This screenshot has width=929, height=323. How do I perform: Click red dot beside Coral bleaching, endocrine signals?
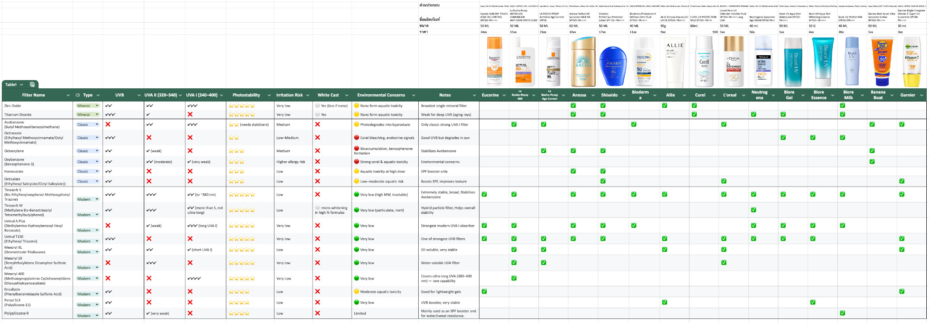click(357, 137)
